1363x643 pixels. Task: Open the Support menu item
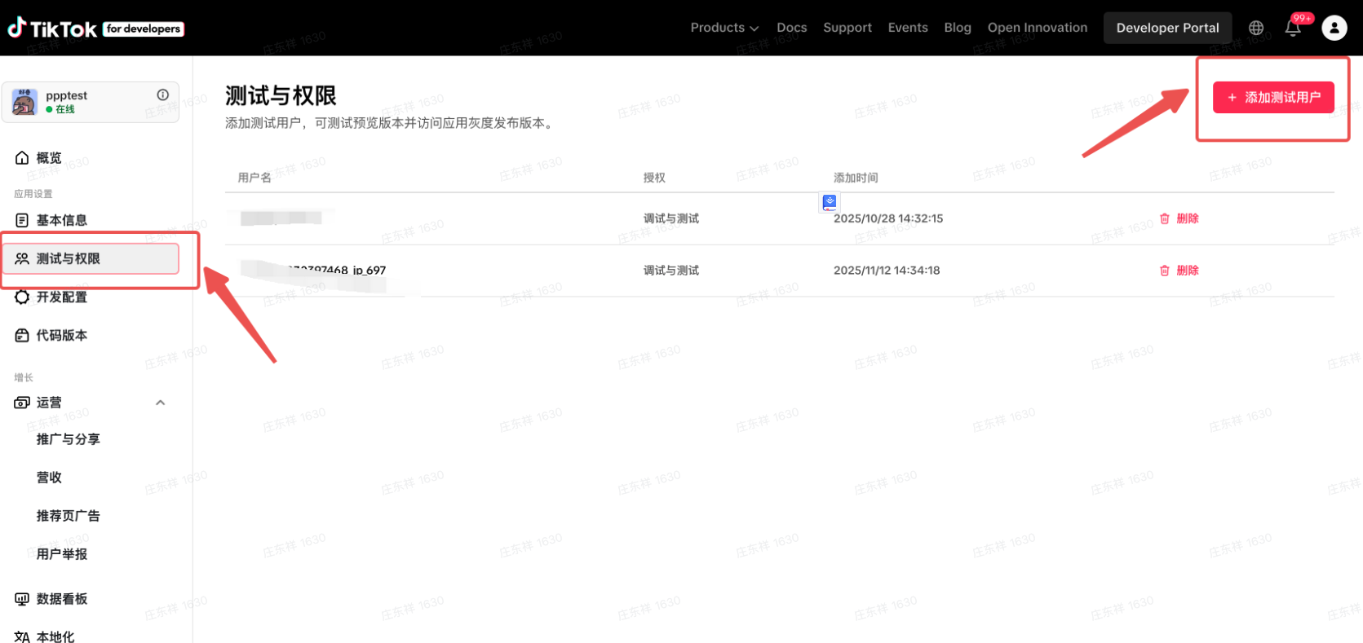coord(847,28)
